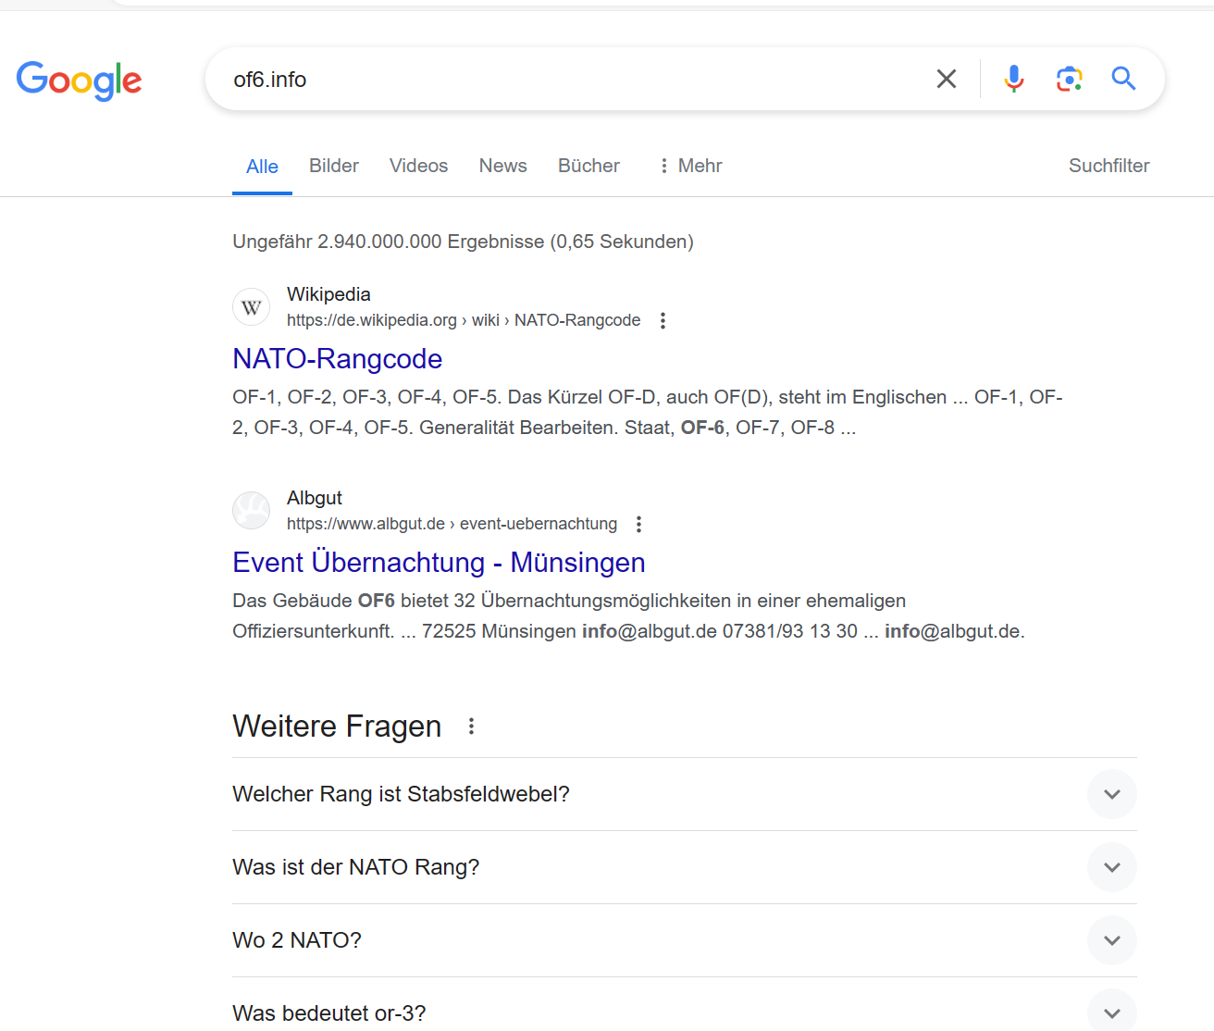Open three-dot menu beside Wikipedia result URL

click(x=663, y=320)
